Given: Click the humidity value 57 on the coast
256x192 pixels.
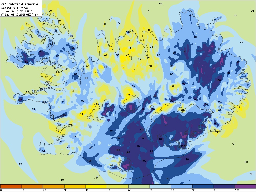Looking at the screenshot, I should 246,90.
